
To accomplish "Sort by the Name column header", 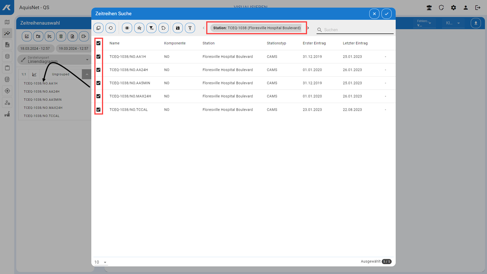I will click(115, 43).
